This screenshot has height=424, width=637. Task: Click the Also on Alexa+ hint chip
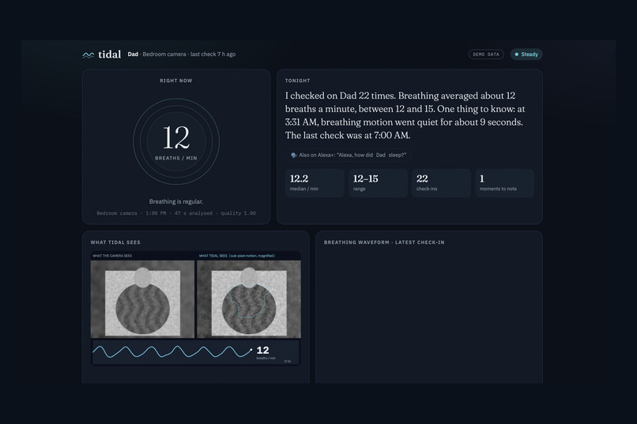[349, 155]
